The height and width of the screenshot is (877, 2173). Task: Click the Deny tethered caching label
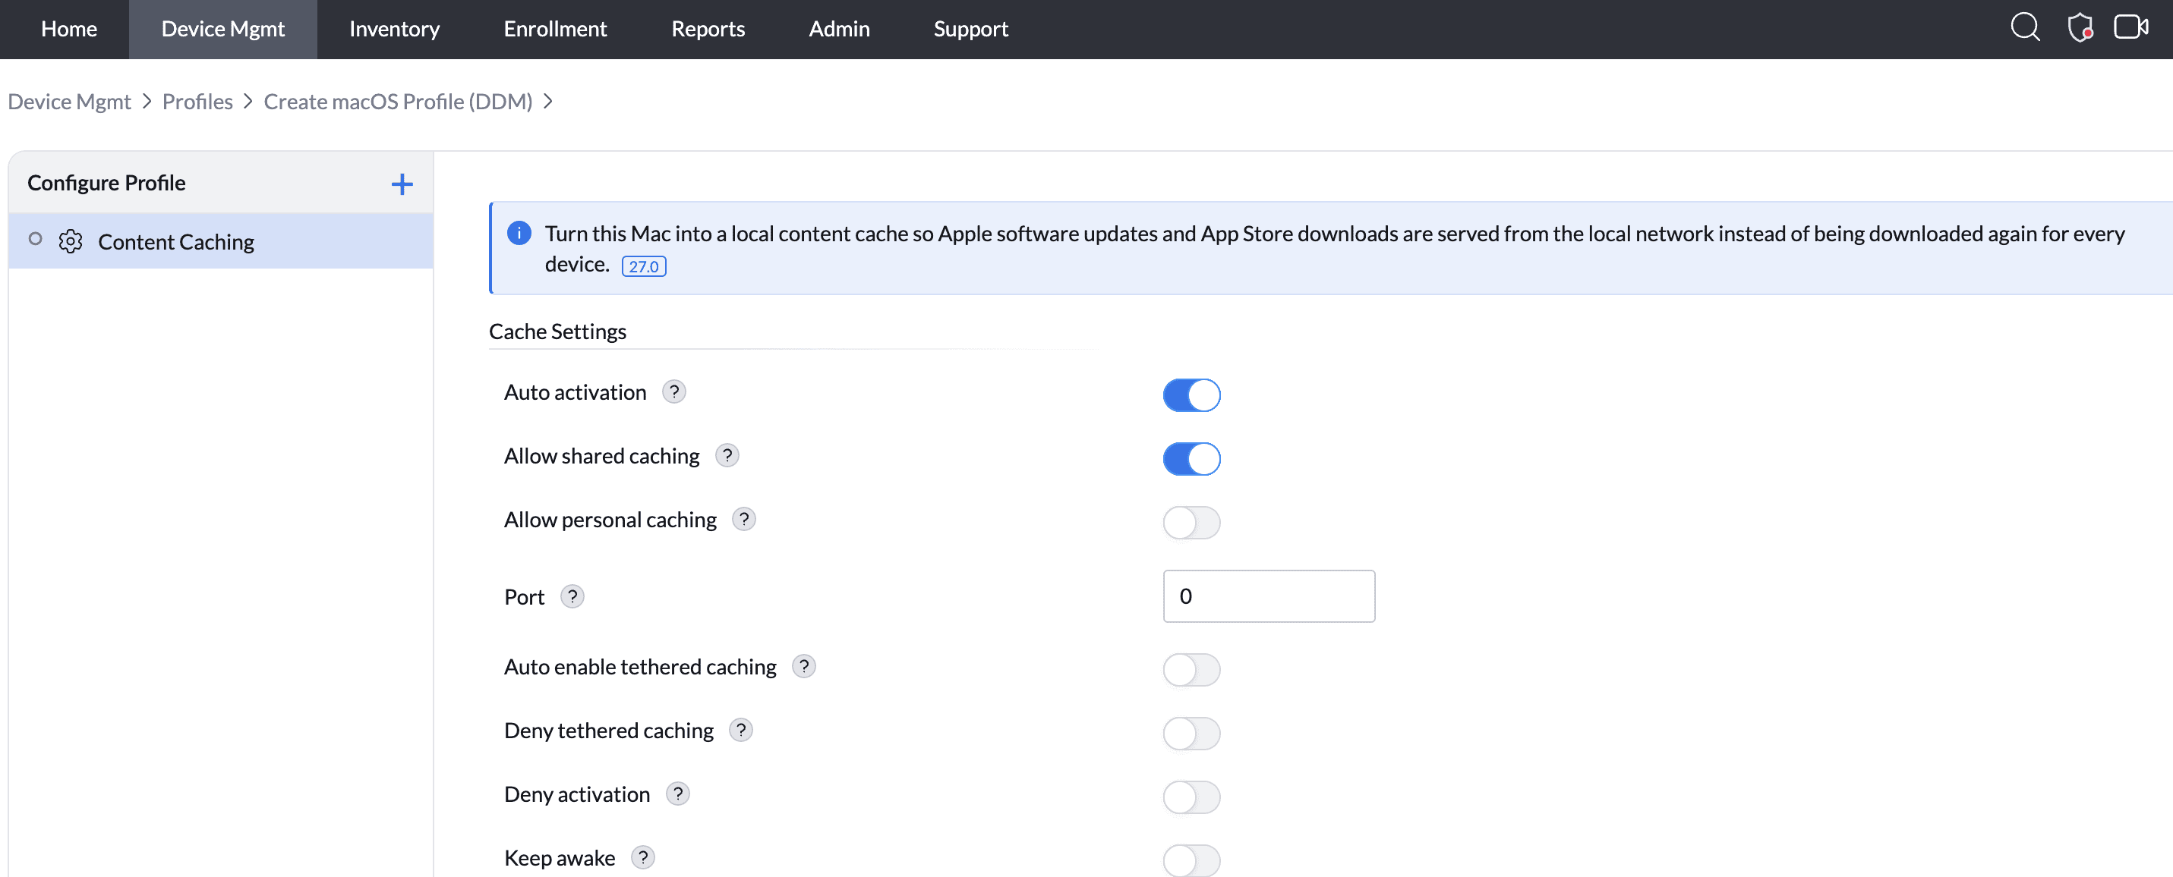point(609,731)
